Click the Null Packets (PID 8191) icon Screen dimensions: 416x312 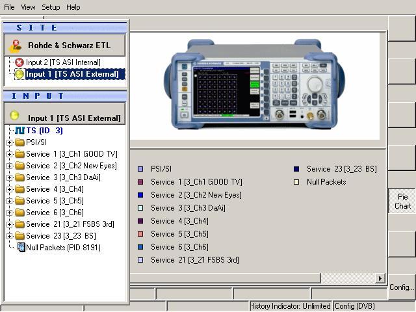pyautogui.click(x=21, y=248)
